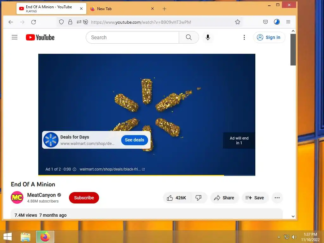Focus the YouTube Search field
This screenshot has height=243, width=324.
(133, 37)
